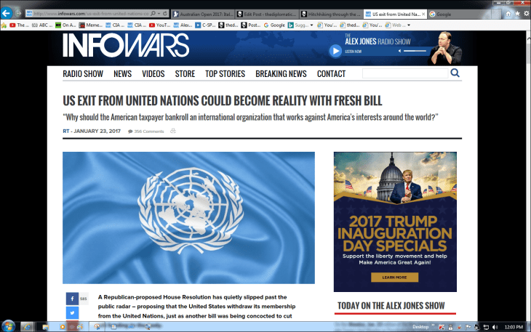Open the Breaking News menu item
Screen dimensions: 531x332
click(x=281, y=74)
